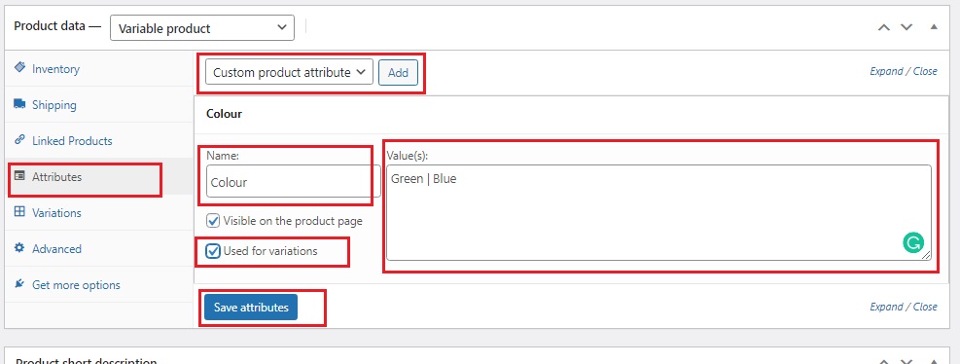Click the Get more options plug icon
Screen dimensions: 960x364
[19, 284]
